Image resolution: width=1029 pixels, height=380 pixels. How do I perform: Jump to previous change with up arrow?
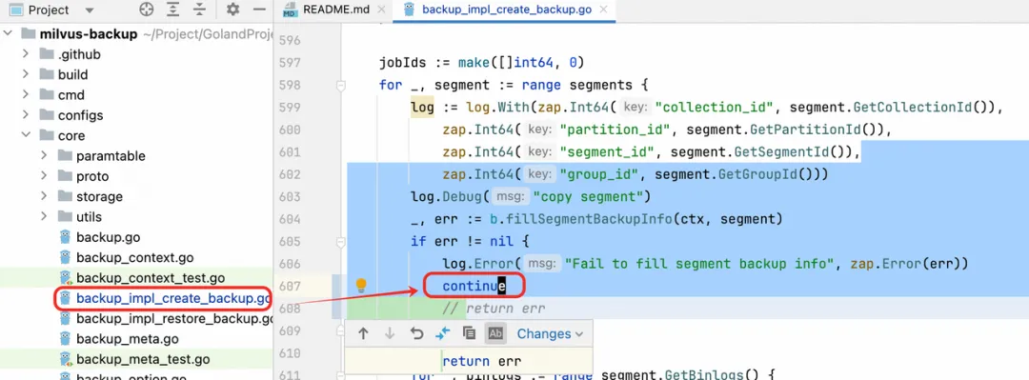coord(364,333)
